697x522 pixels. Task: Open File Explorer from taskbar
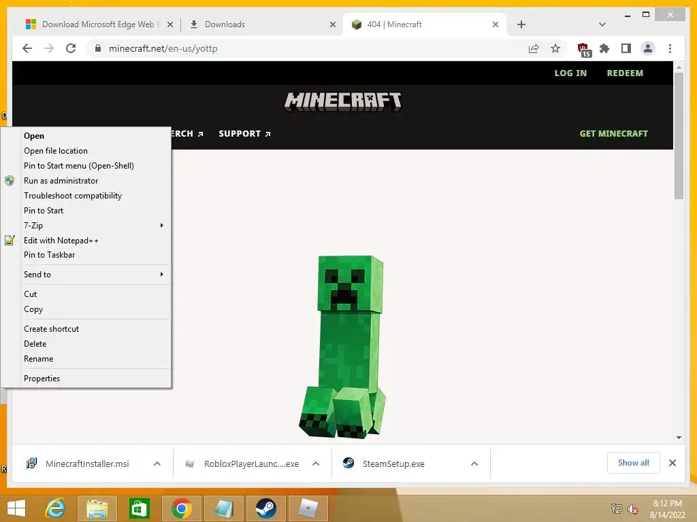[x=97, y=508]
